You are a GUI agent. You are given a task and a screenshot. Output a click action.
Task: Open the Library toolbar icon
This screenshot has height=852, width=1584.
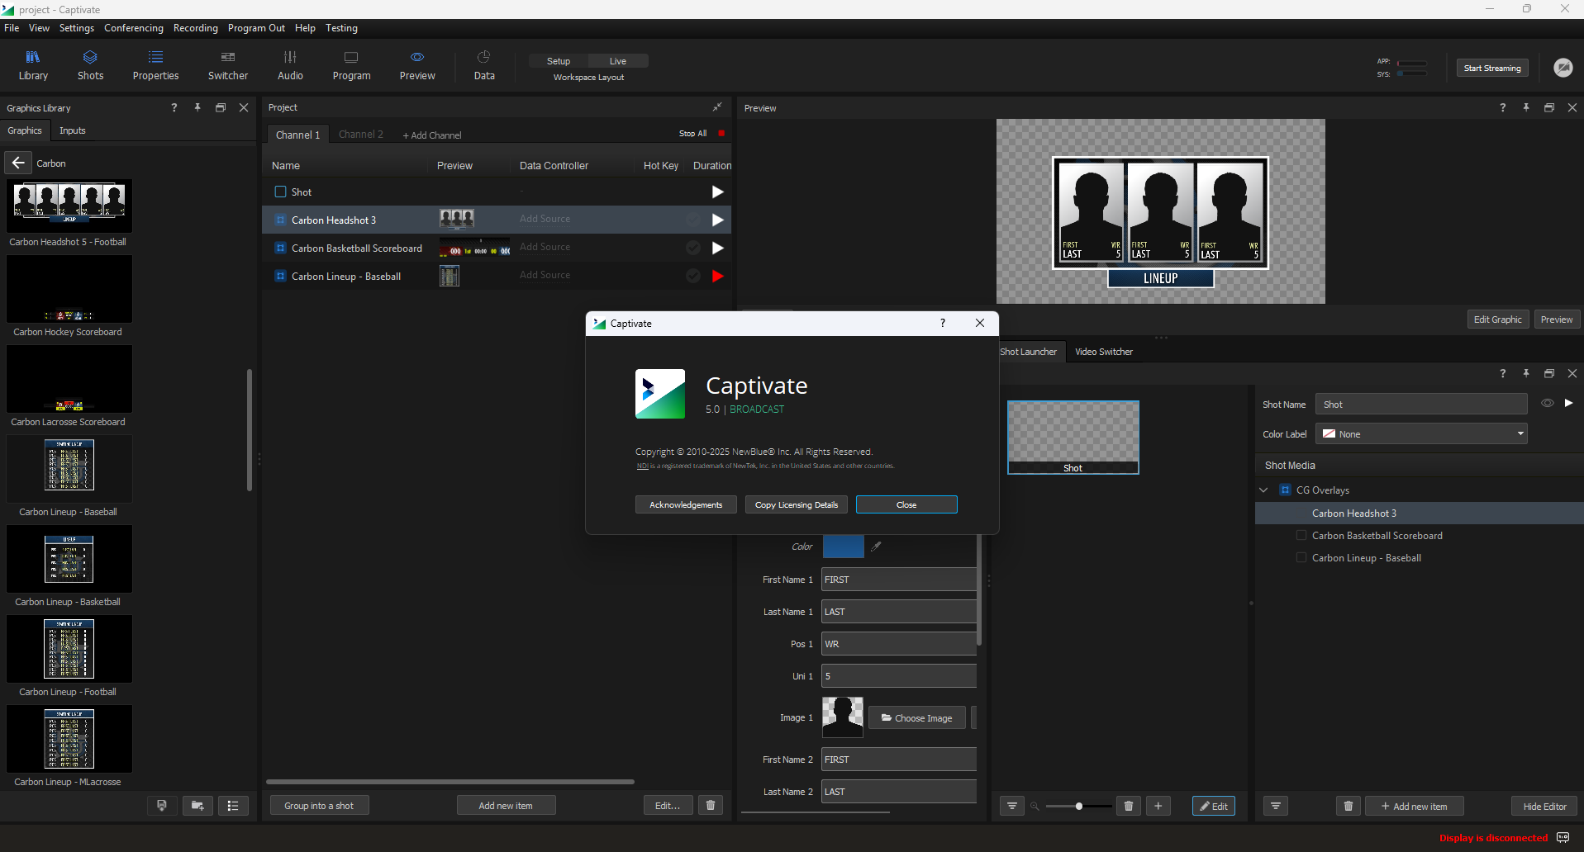click(x=33, y=65)
